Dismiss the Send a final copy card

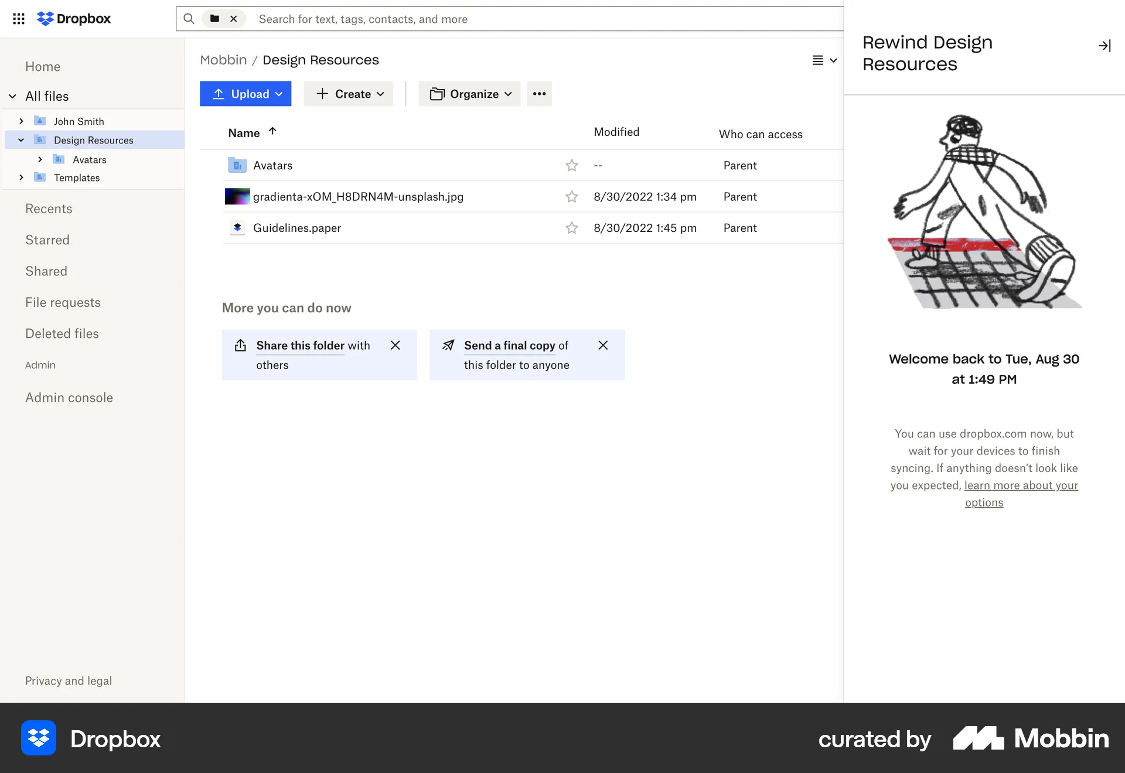603,346
